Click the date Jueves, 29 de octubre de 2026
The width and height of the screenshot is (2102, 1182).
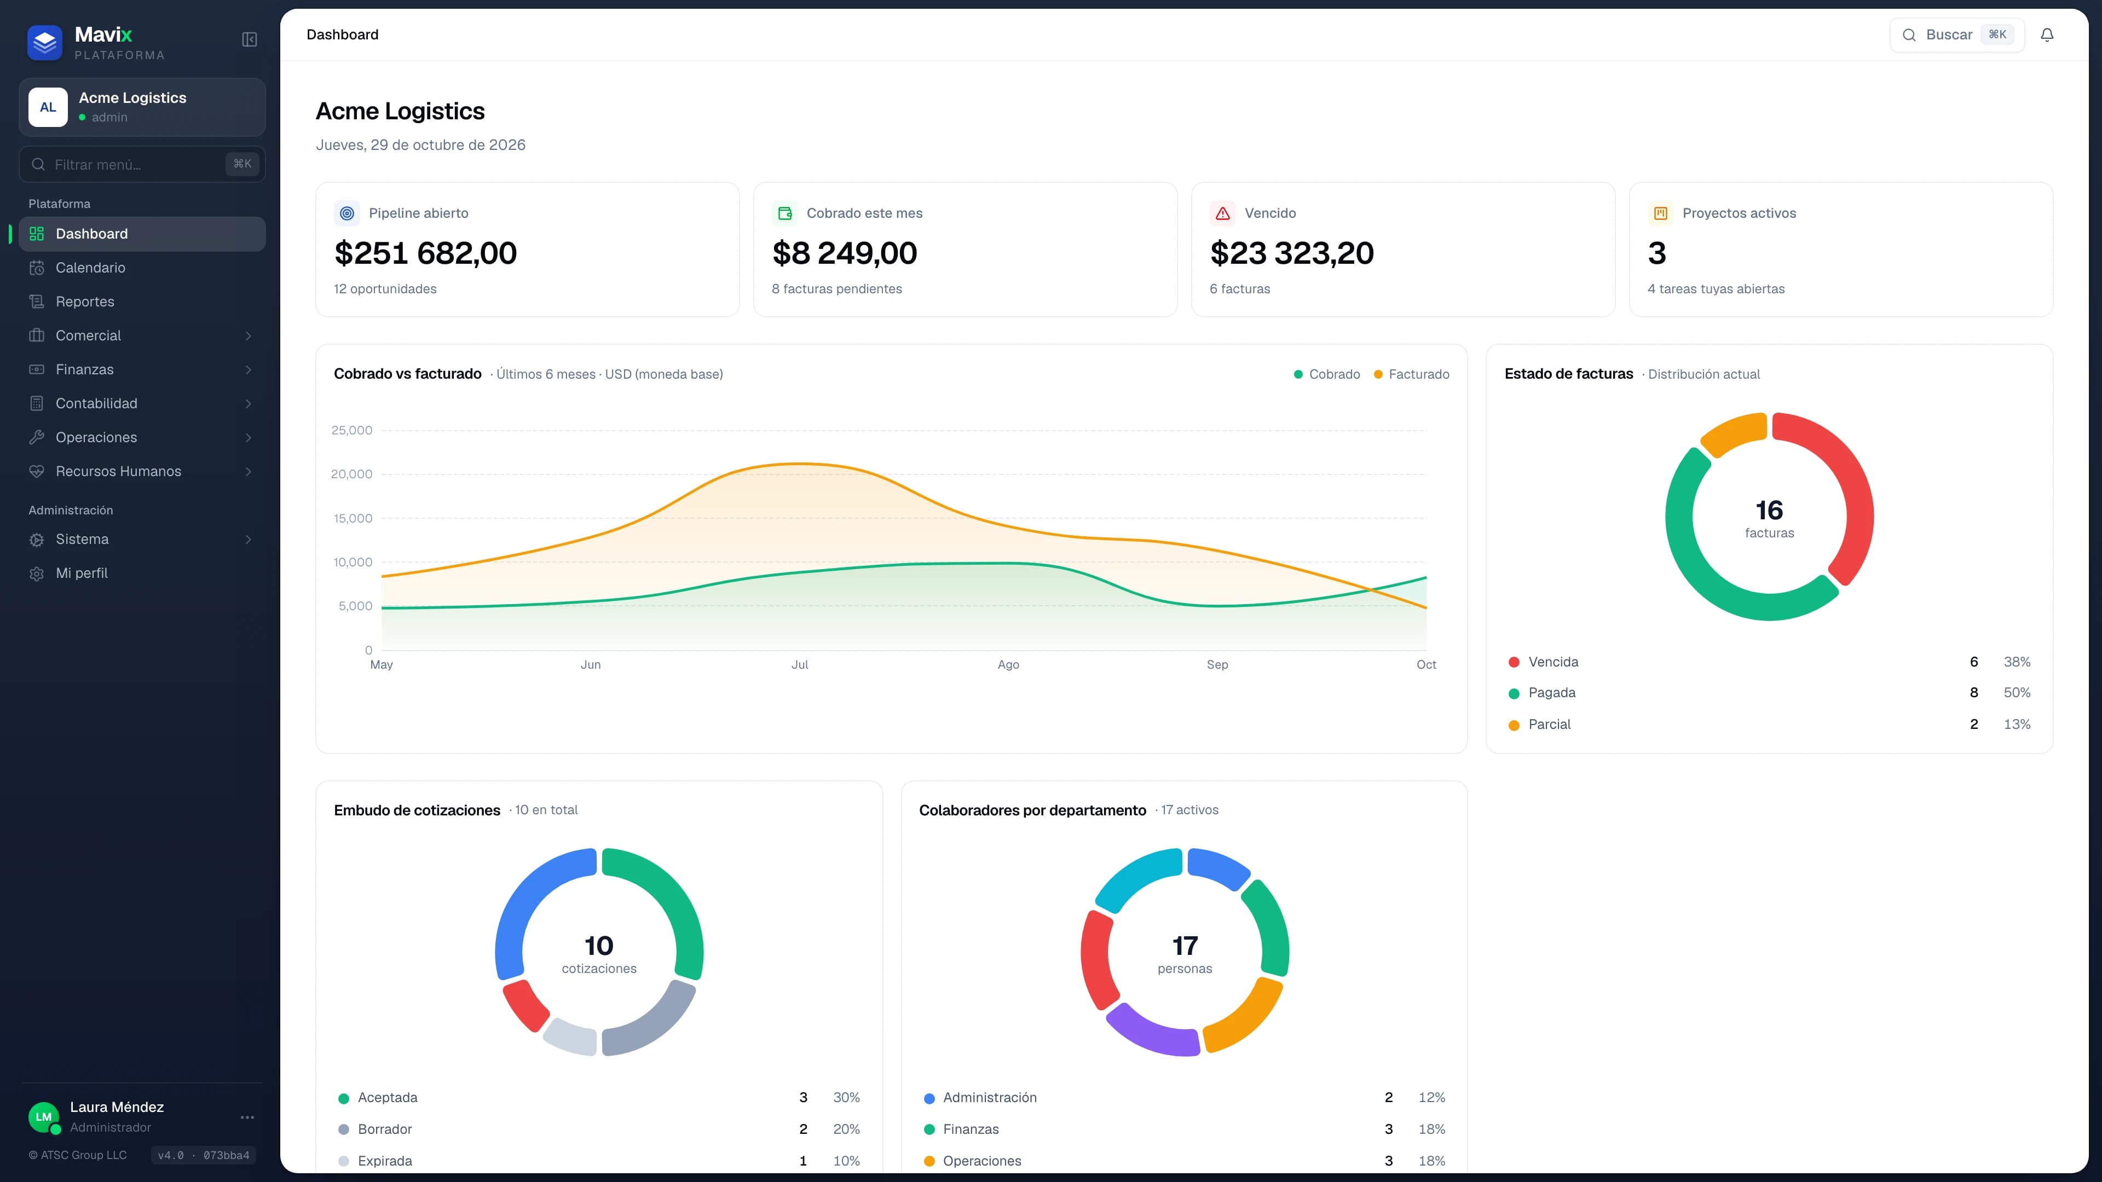click(420, 145)
